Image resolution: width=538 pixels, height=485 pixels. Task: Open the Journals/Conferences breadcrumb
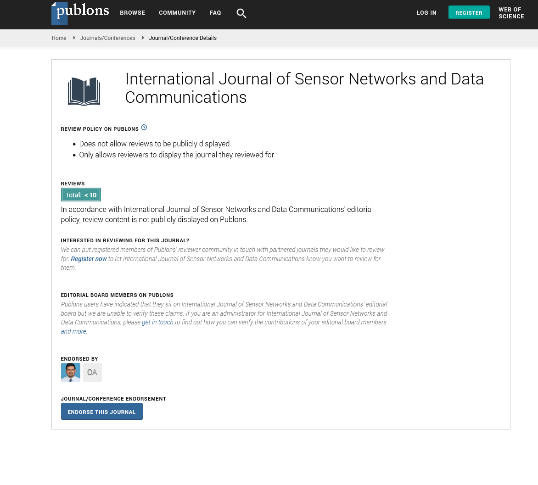click(107, 38)
